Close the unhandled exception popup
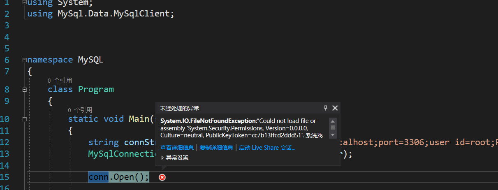Screen dimensions: 498x190 coord(335,108)
